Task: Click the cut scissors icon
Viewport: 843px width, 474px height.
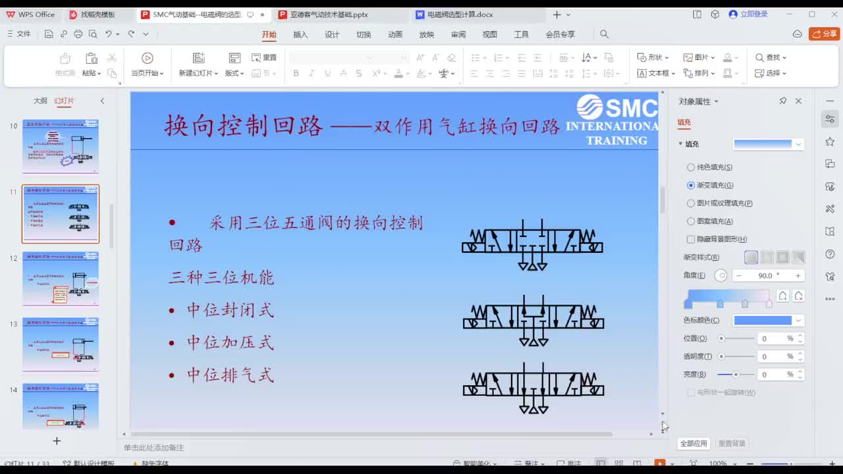Action: click(x=112, y=58)
